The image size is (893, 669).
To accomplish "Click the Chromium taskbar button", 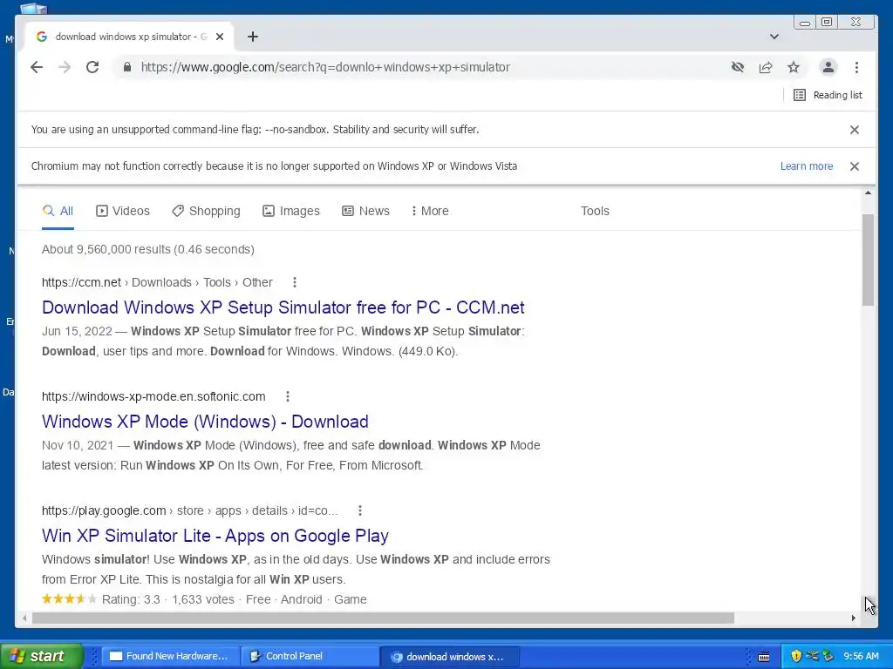I will [450, 657].
